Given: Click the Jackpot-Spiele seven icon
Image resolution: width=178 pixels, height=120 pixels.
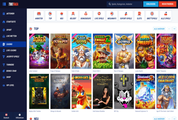Looking at the screenshot, I should 4,57.
